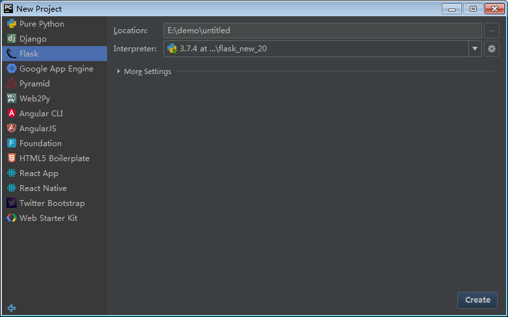Viewport: 508px width, 317px height.
Task: Click the Location label
Action: click(130, 31)
